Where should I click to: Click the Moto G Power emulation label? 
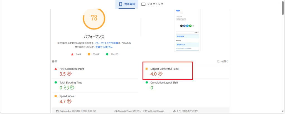coord(141,111)
